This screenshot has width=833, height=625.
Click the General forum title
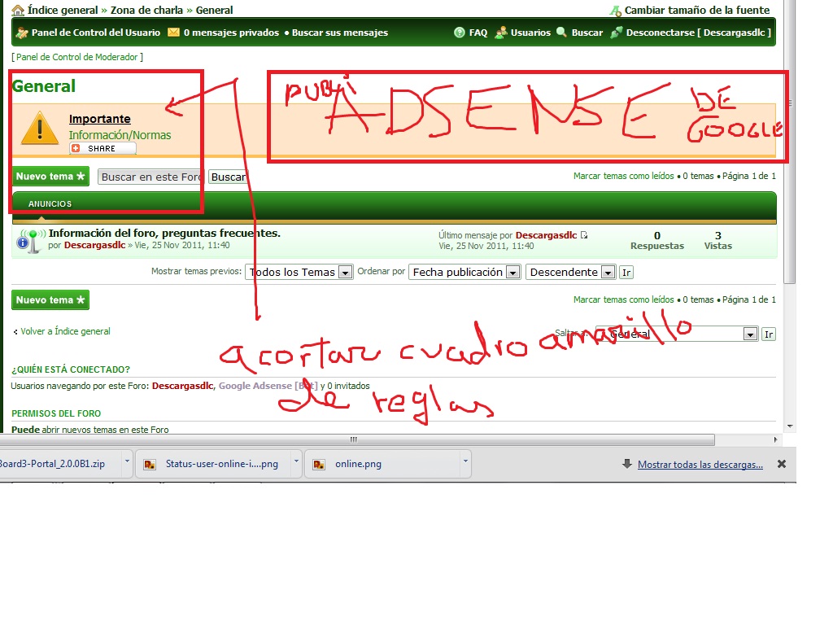44,86
